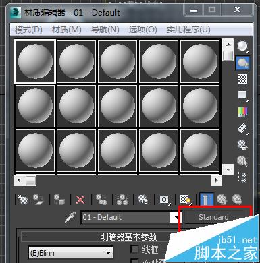
Task: Open the 01 - Default name dropdown
Action: point(177,218)
